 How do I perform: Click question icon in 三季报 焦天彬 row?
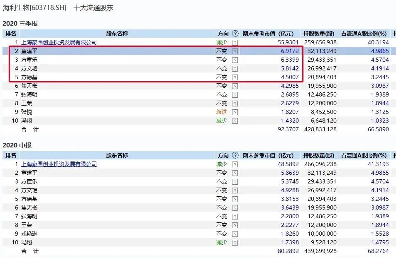pos(235,86)
